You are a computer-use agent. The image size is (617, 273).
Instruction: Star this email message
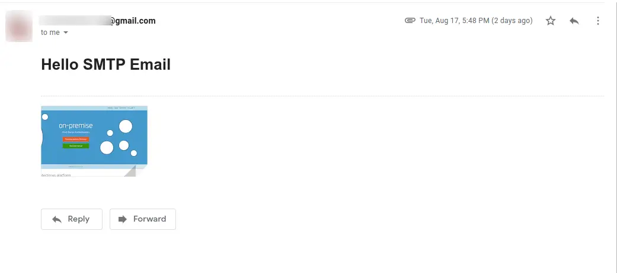pos(551,21)
